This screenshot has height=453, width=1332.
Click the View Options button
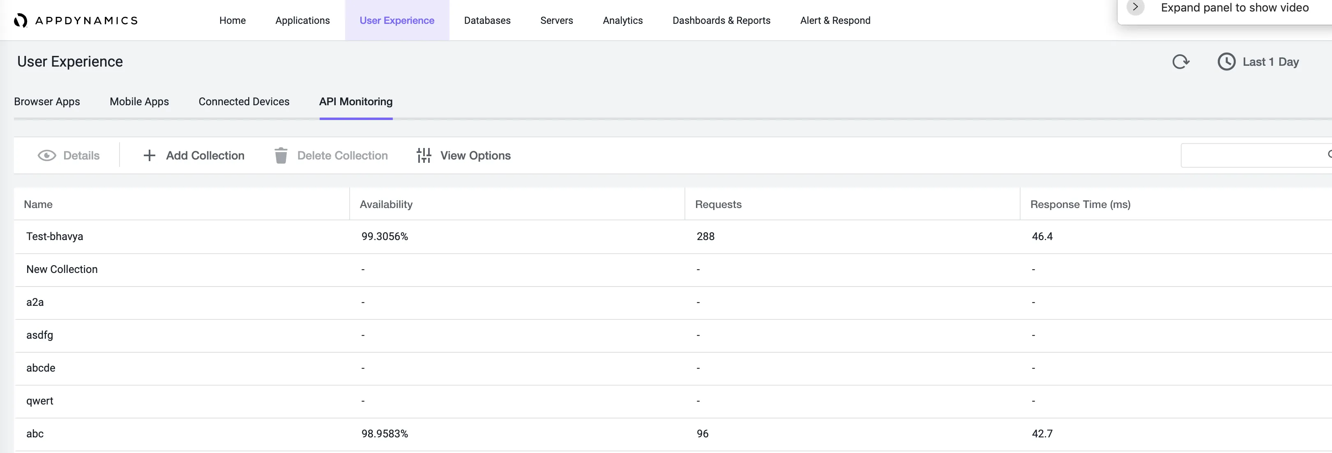point(464,156)
